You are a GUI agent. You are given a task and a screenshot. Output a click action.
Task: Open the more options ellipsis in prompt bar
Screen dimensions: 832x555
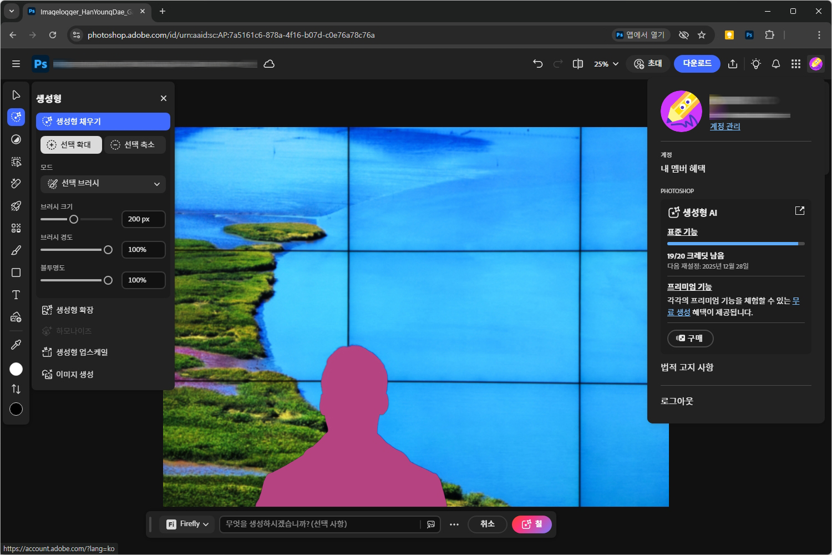pos(454,524)
